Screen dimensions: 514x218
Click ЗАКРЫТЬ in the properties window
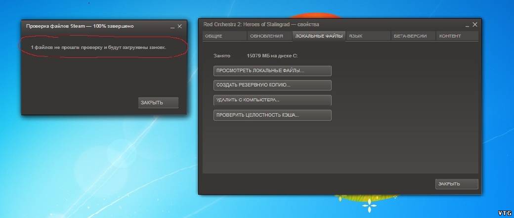click(457, 184)
